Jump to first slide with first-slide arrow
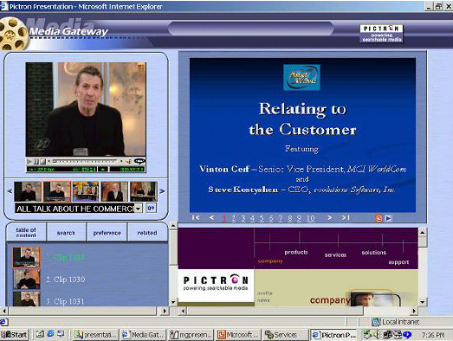Viewport: 453px width, 341px height. (196, 218)
